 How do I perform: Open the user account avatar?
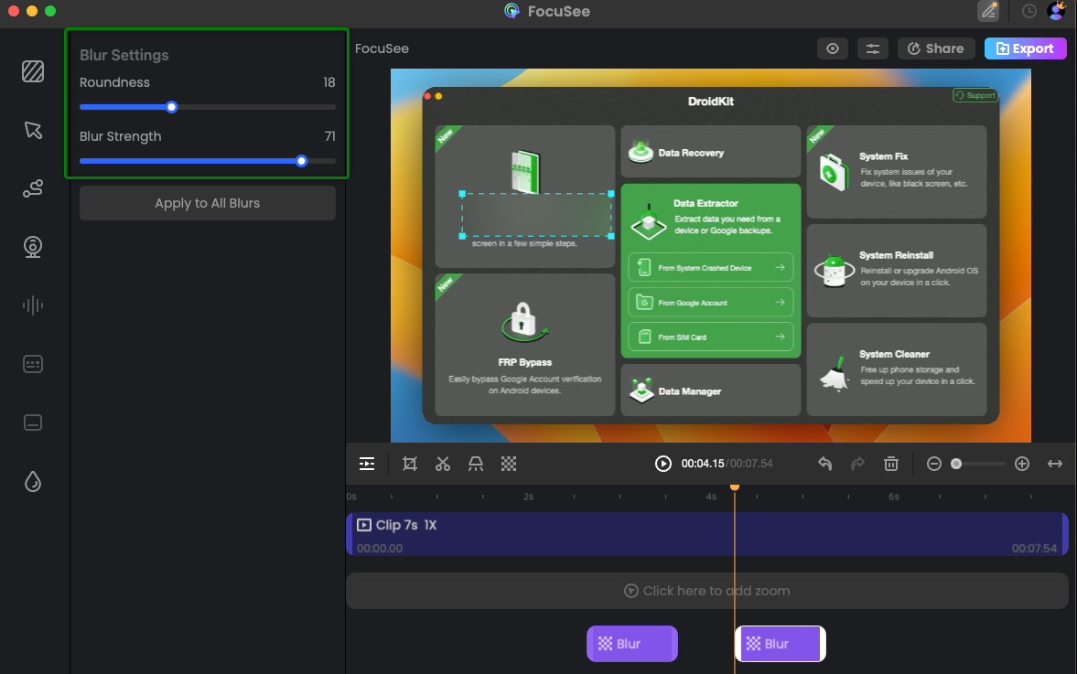[x=1056, y=11]
